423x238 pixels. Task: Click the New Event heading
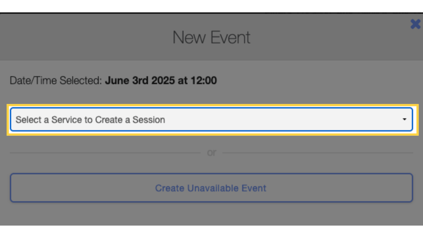(x=211, y=37)
